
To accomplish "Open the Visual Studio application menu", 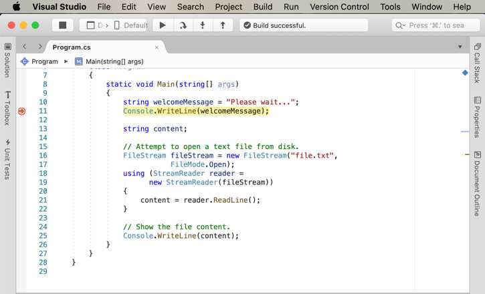I will (60, 7).
